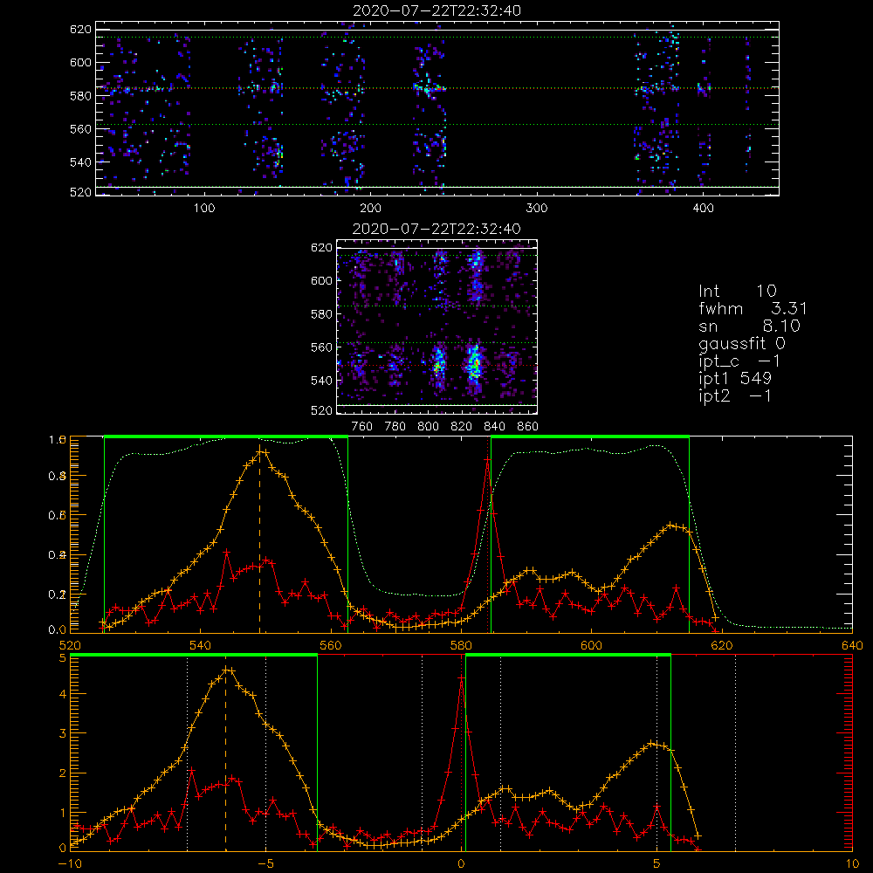The width and height of the screenshot is (873, 873).
Task: Click the '-5' x-axis label of the bottom plot
Action: pos(265,863)
